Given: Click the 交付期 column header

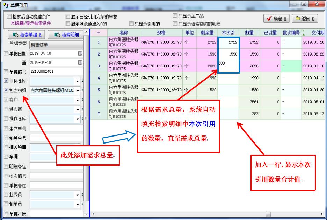Looking at the screenshot, I should (x=315, y=32).
